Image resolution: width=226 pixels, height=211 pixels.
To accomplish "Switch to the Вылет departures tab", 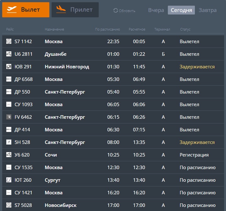I will click(26, 10).
